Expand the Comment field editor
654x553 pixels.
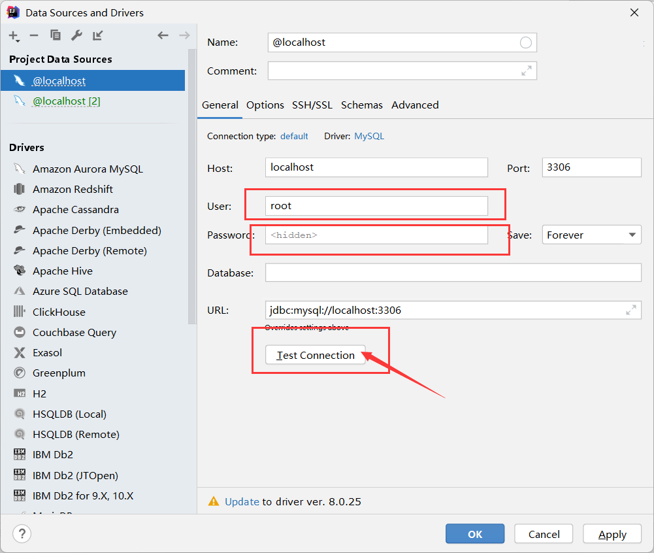click(527, 71)
